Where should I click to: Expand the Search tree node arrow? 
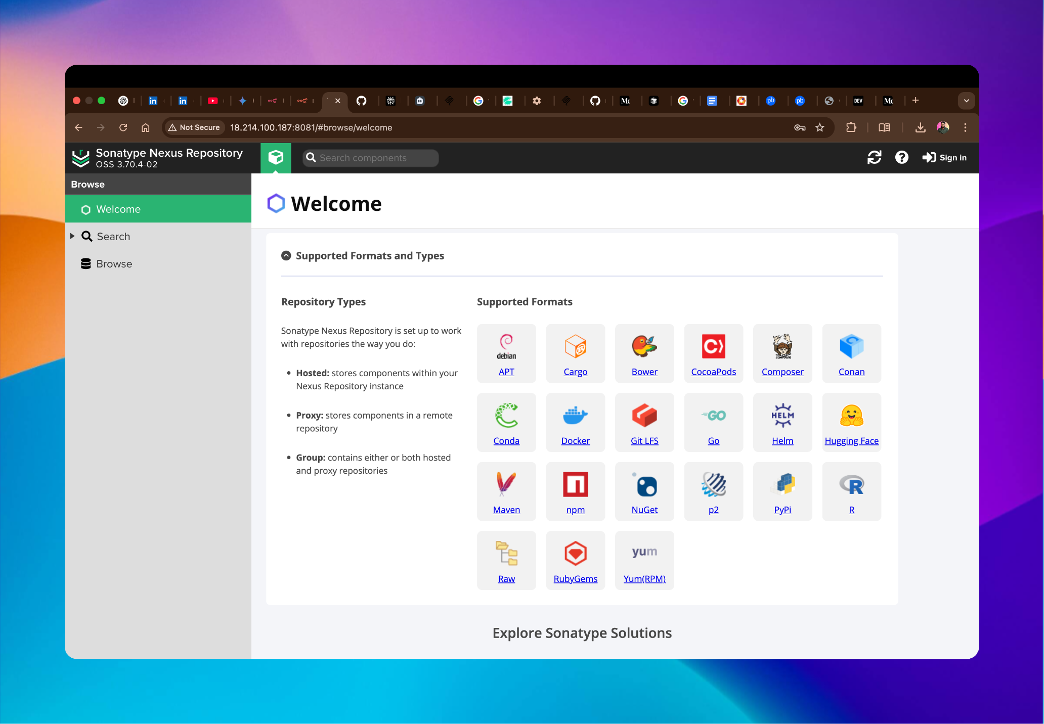point(72,236)
